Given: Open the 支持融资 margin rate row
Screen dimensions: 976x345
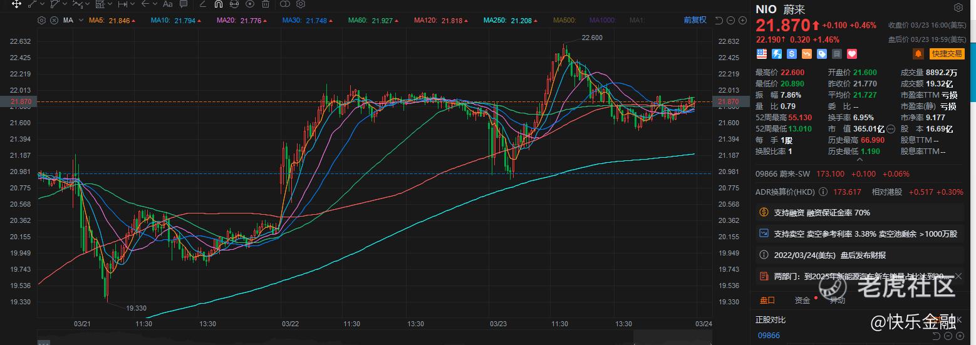Looking at the screenshot, I should (861, 213).
